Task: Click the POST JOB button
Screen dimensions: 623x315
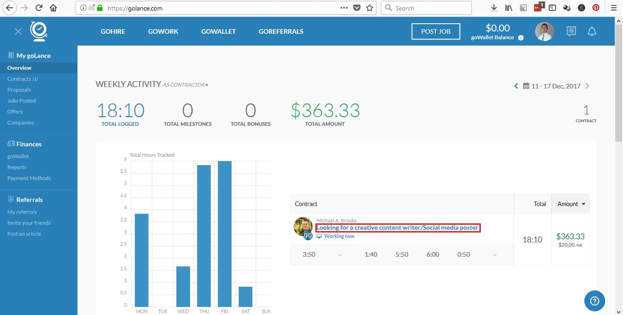Action: pos(436,31)
